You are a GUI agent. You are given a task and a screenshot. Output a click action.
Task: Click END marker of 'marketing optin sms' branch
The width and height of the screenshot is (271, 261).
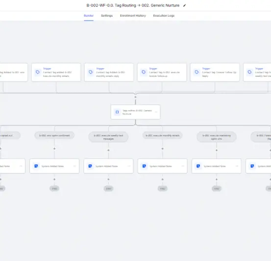click(217, 189)
